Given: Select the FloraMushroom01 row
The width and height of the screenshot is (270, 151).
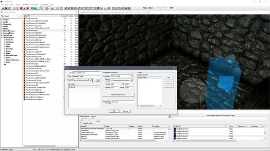Looking at the screenshot, I should click(x=51, y=18).
